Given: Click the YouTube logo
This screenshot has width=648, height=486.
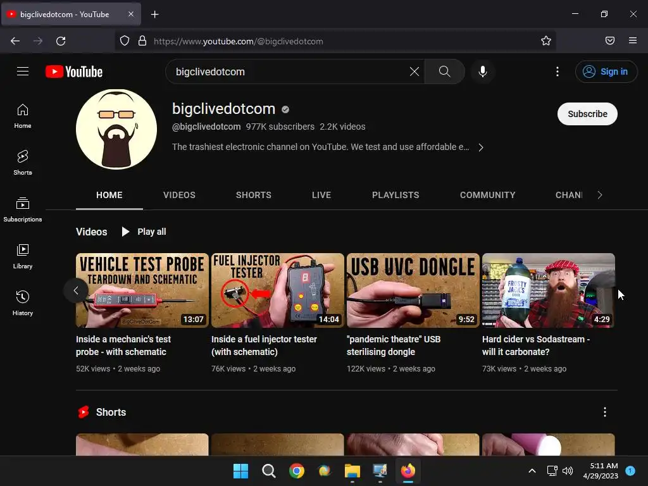Looking at the screenshot, I should pyautogui.click(x=74, y=72).
